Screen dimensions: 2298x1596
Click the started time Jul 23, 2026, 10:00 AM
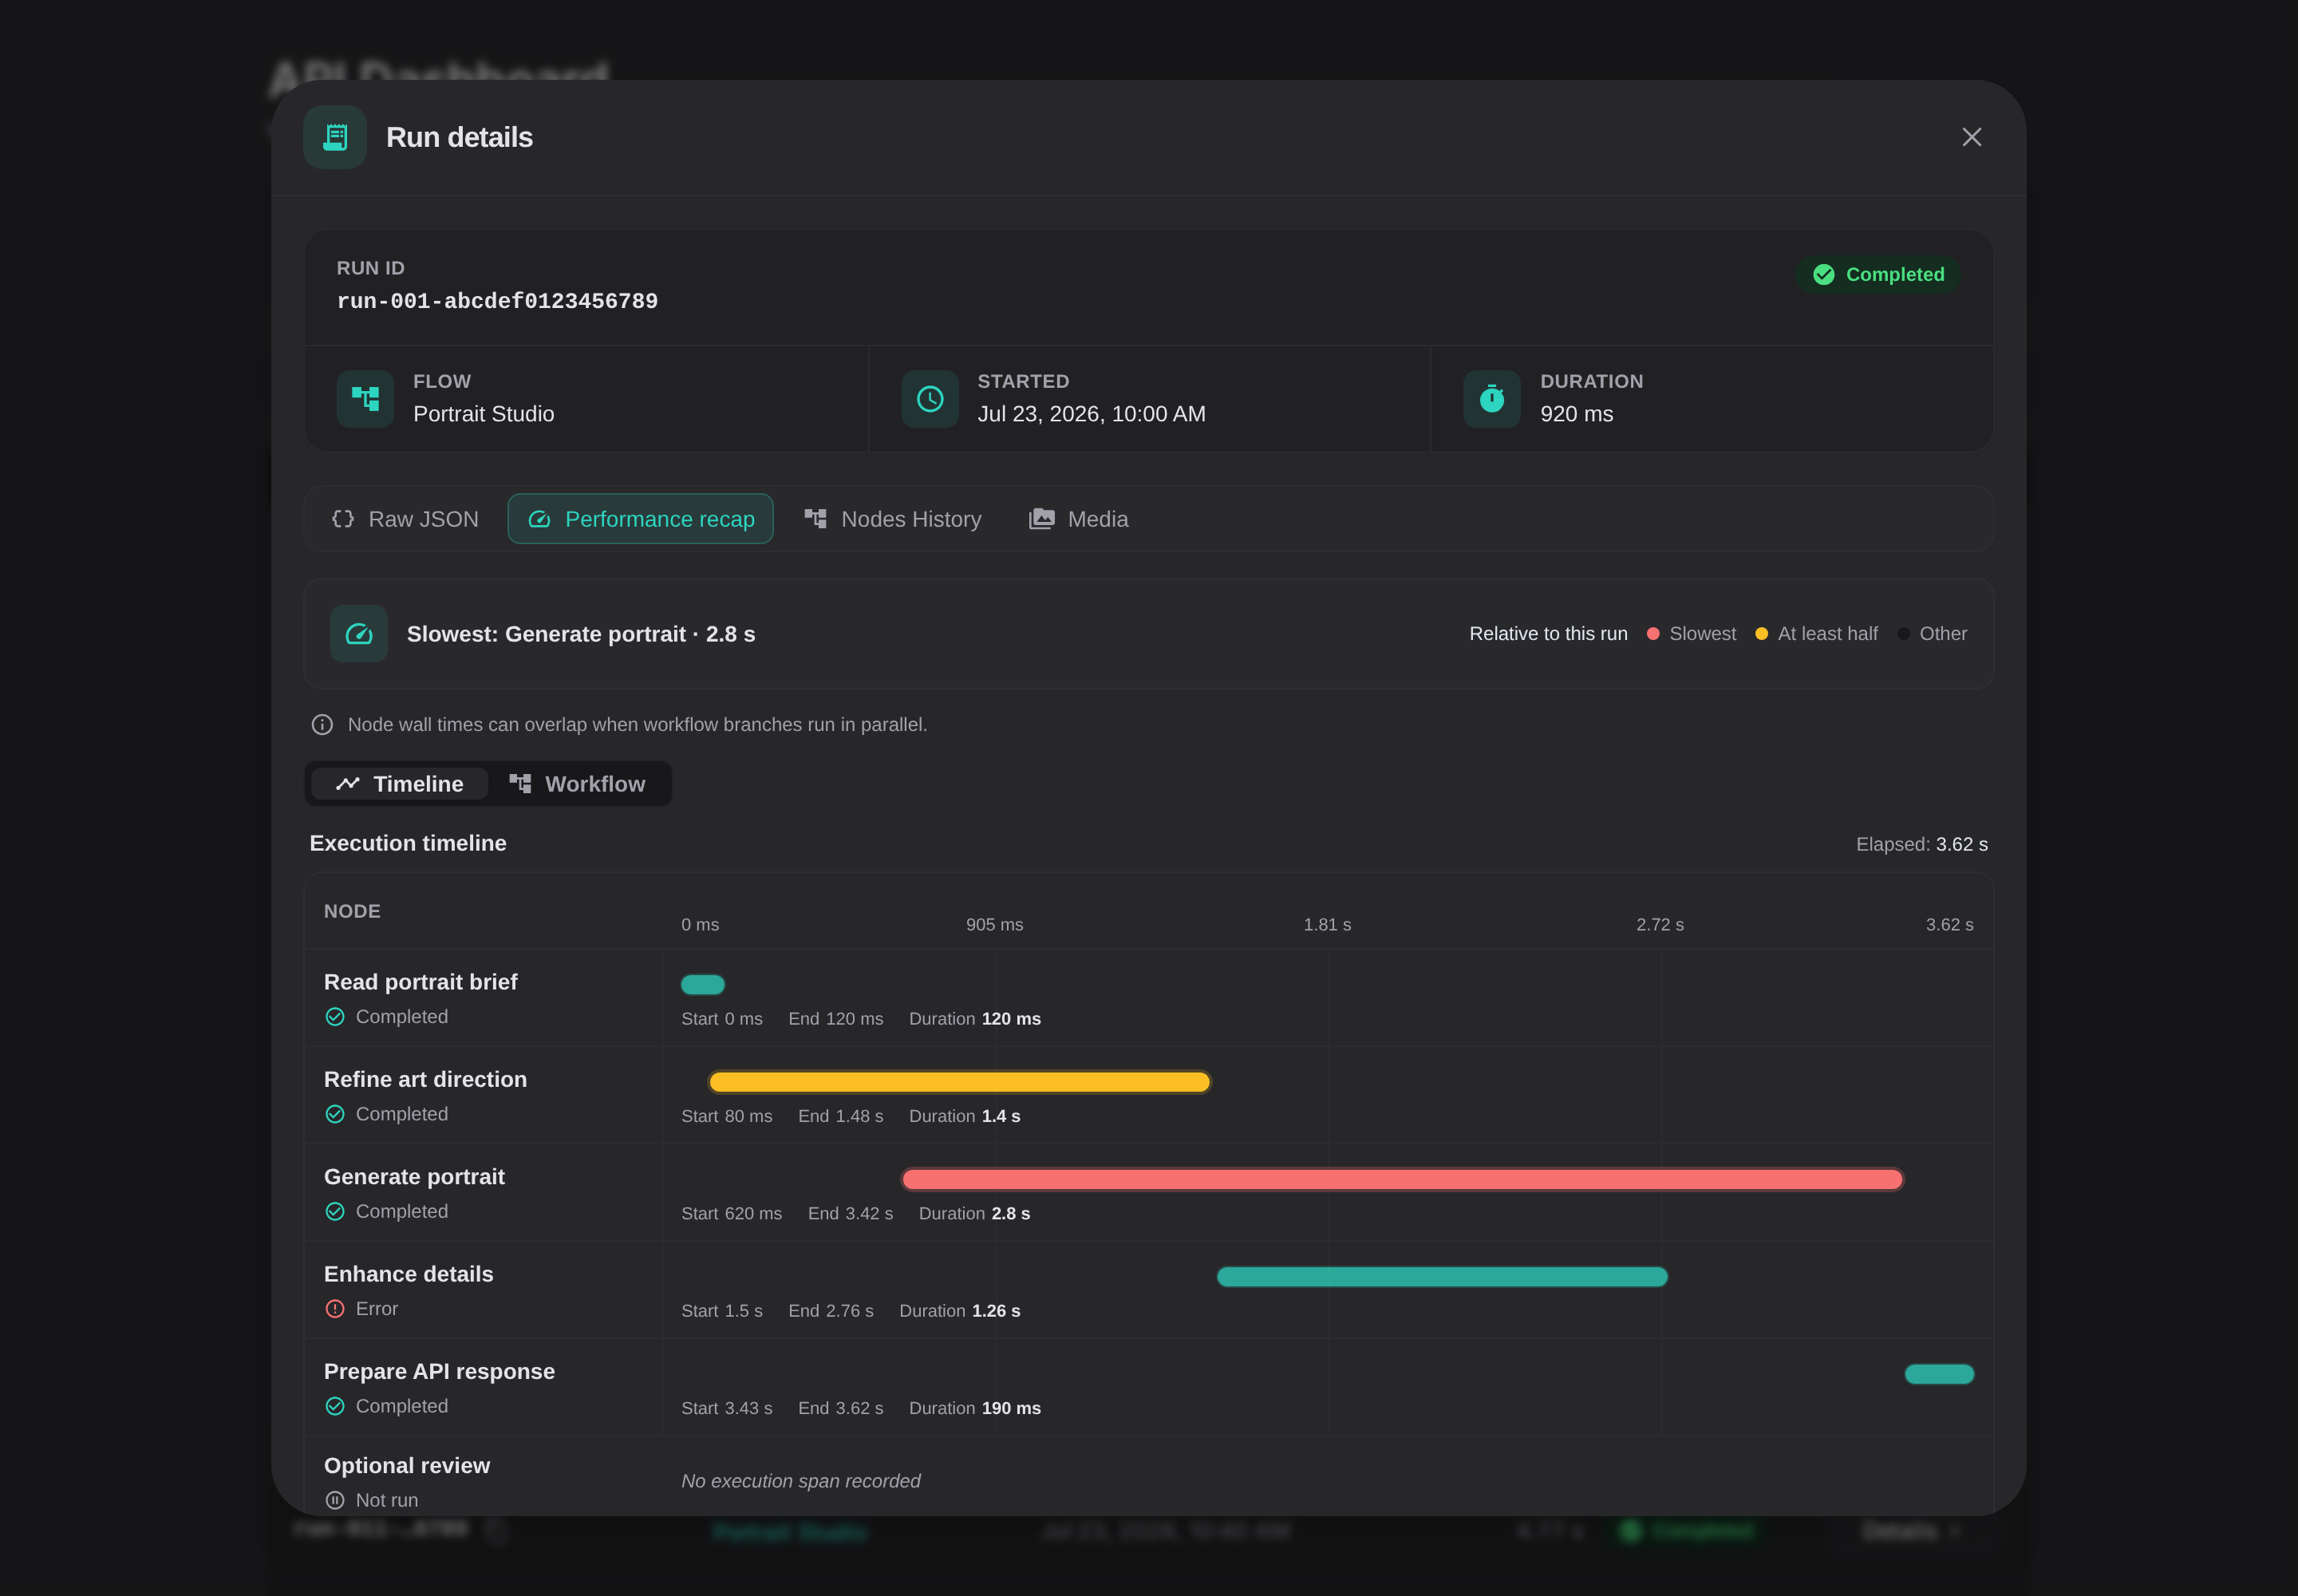[x=1091, y=414]
